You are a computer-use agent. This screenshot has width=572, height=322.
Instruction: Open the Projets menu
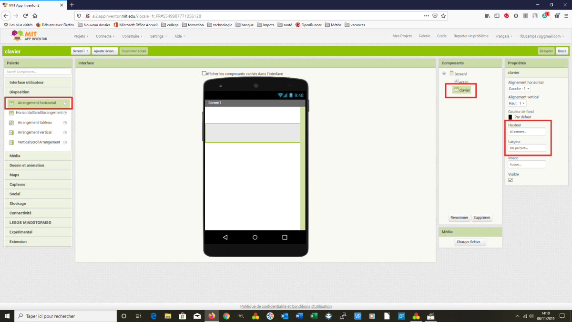(81, 36)
